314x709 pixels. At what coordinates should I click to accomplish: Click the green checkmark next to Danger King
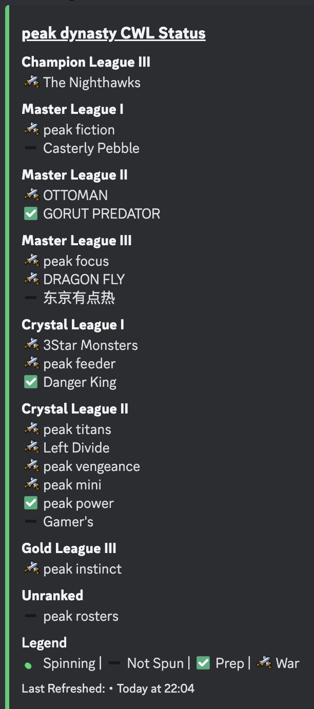click(x=31, y=382)
